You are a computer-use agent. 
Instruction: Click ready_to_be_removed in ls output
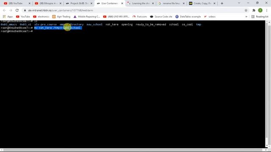click(x=151, y=24)
